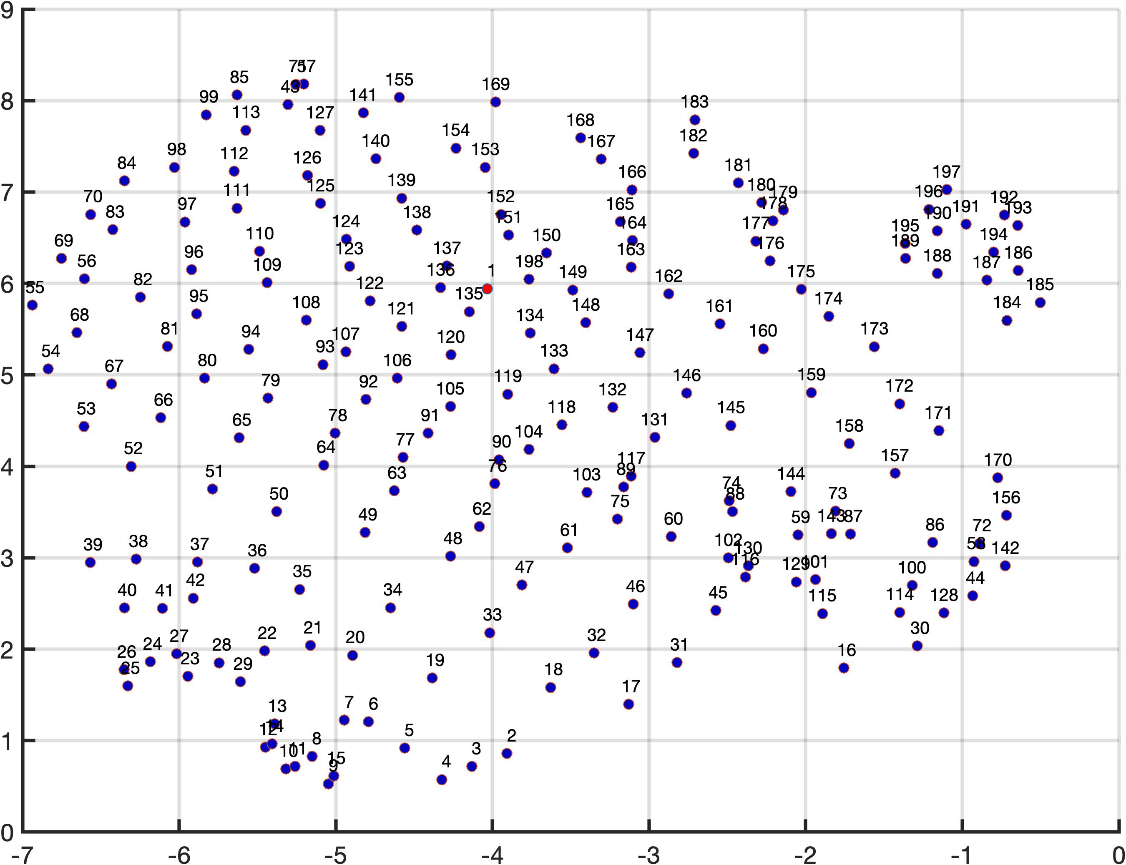Image resolution: width=1126 pixels, height=865 pixels.
Task: Click the data point labeled 31
Action: click(x=677, y=663)
